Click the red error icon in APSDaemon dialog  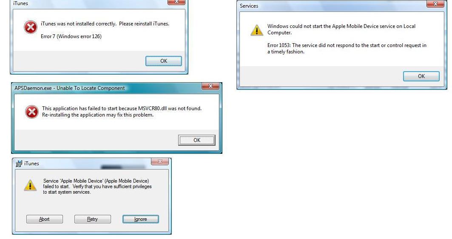click(32, 112)
